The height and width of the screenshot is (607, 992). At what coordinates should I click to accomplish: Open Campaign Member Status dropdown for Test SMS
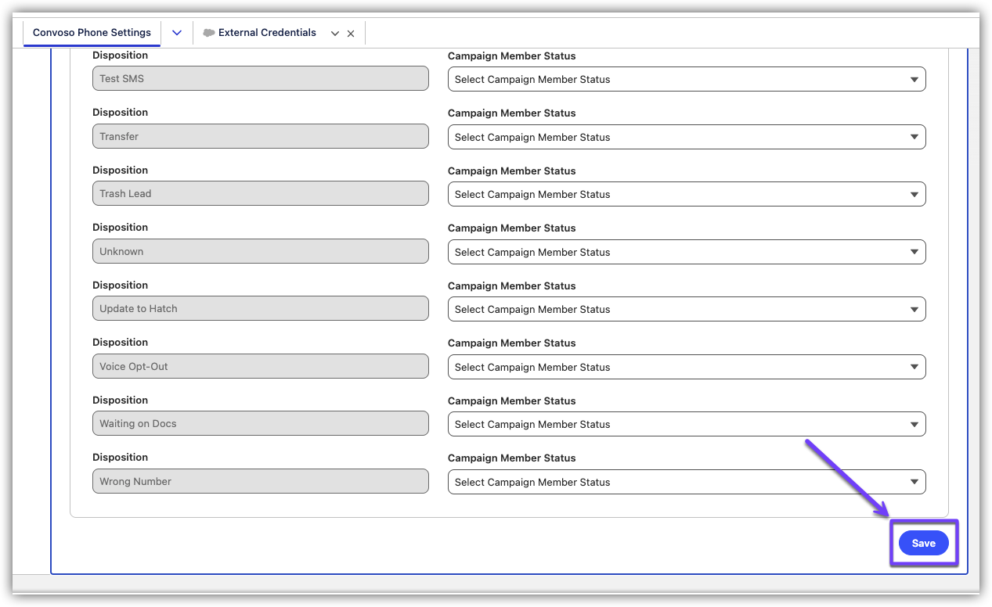686,79
